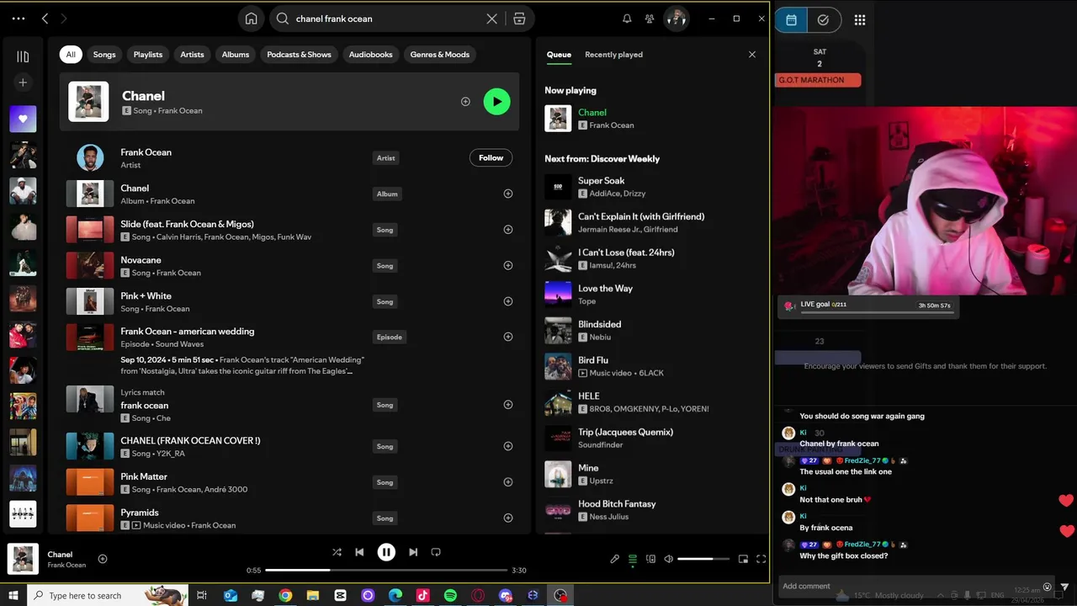Viewport: 1077px width, 606px height.
Task: Open the app grid icon top right
Action: 860,20
